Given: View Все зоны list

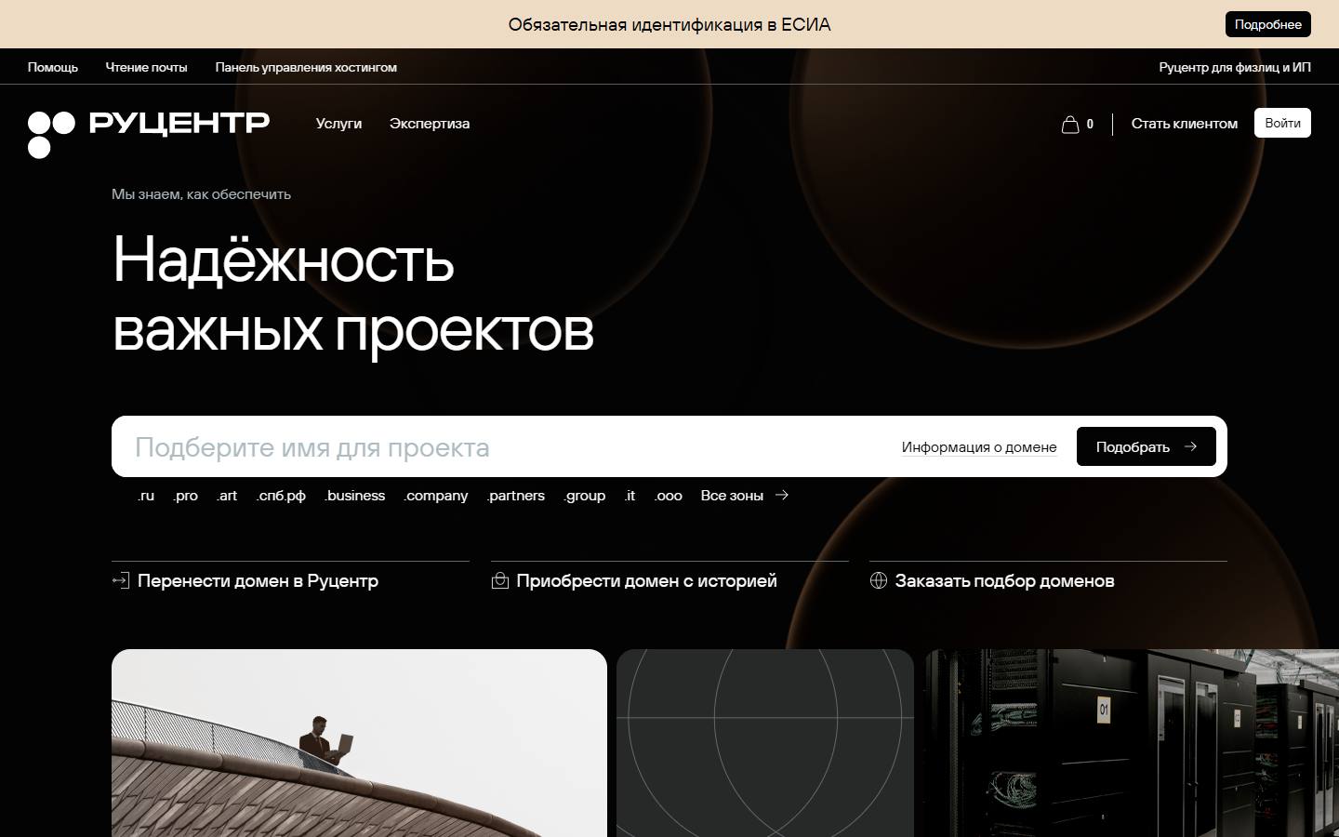Looking at the screenshot, I should tap(732, 496).
